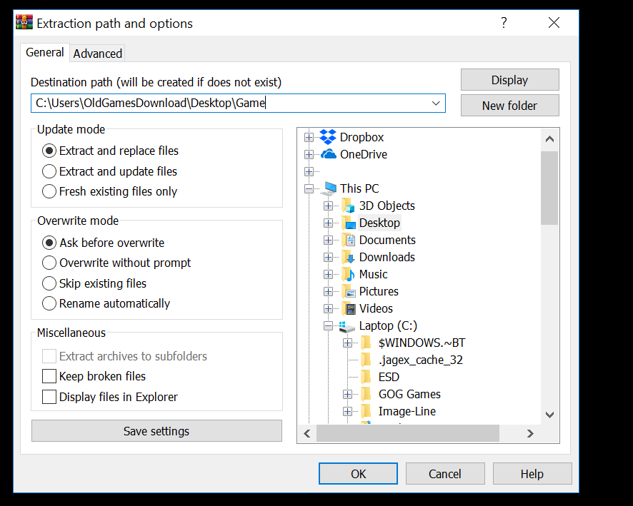
Task: Switch to the Advanced tab
Action: click(98, 54)
